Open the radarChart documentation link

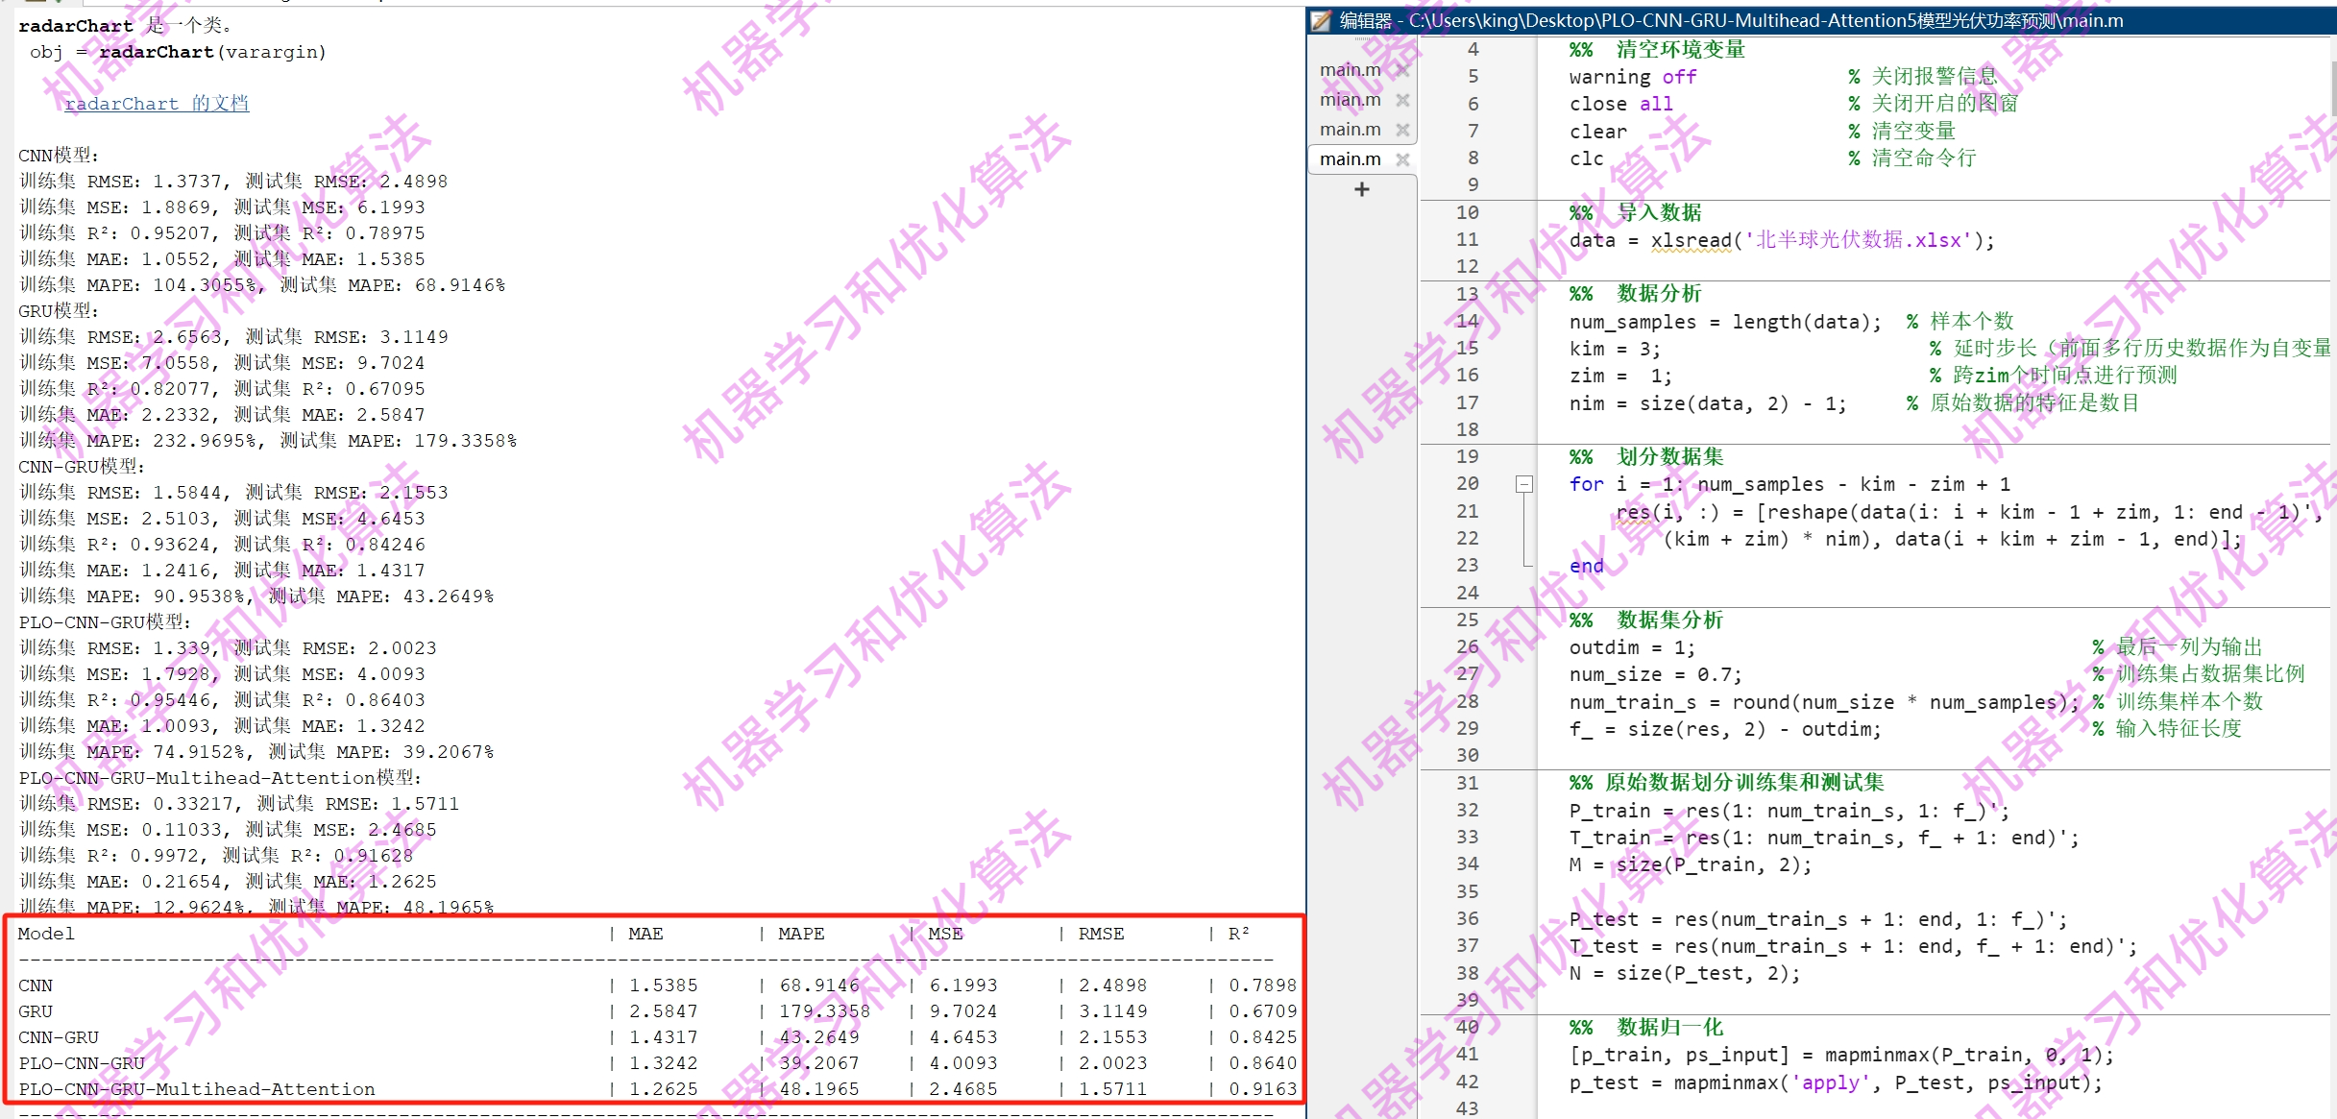157,104
